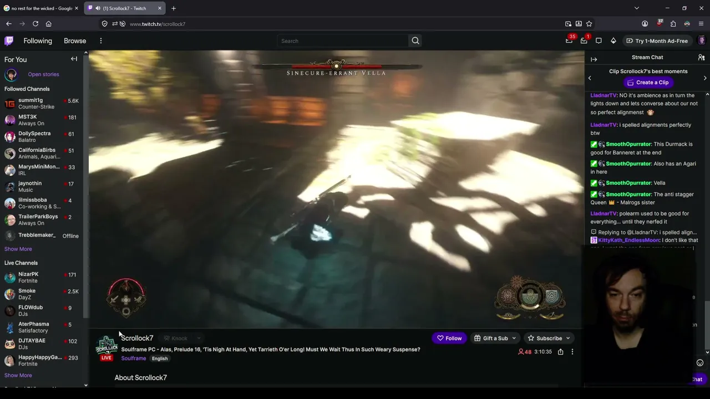Click the English language tag
Viewport: 710px width, 399px height.
(x=160, y=359)
